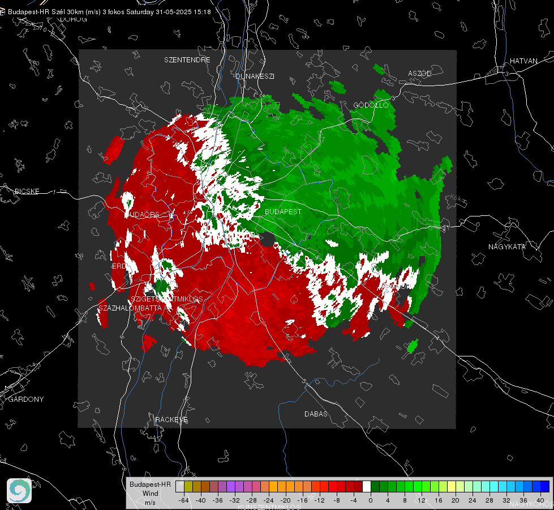The width and height of the screenshot is (554, 510).
Task: Click the ÉRD map label
Action: click(119, 266)
